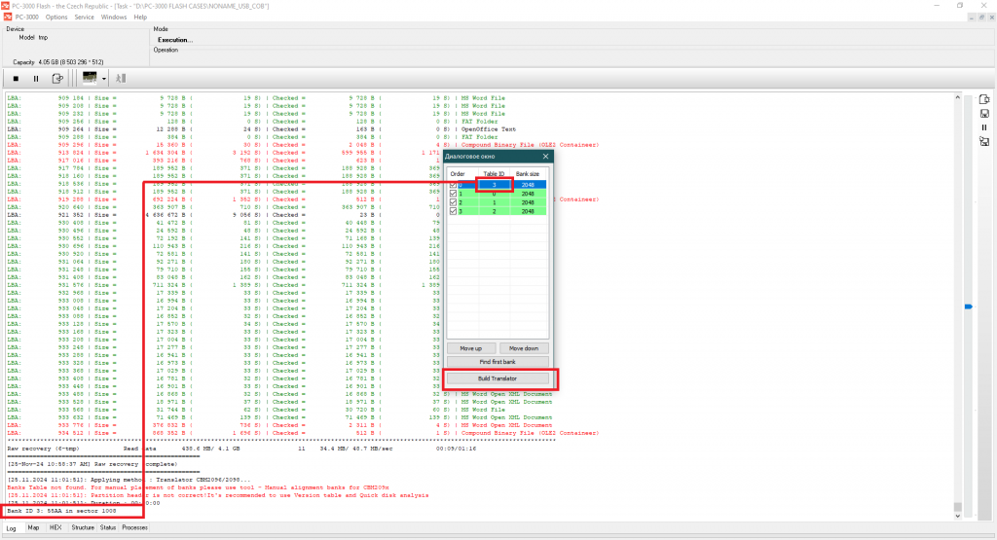Open the Options menu
The width and height of the screenshot is (997, 540).
pos(56,17)
